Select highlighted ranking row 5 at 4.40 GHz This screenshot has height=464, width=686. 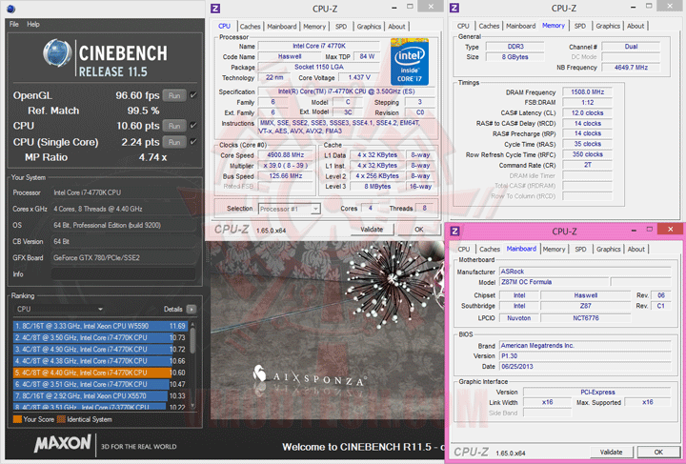[101, 373]
